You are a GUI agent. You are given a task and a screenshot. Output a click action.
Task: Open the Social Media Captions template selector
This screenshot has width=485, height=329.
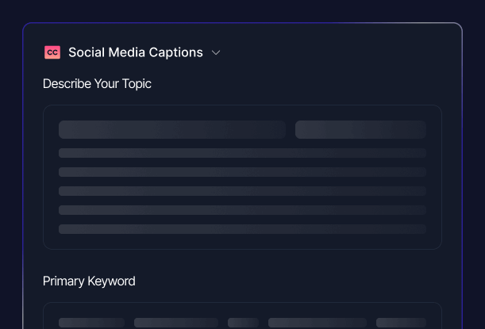pos(135,52)
